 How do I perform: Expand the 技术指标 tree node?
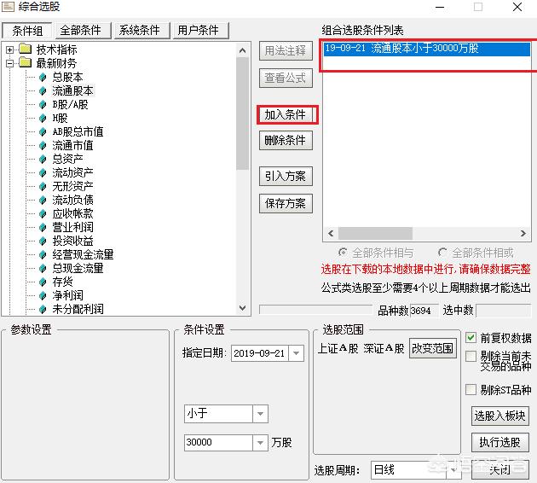[x=10, y=49]
